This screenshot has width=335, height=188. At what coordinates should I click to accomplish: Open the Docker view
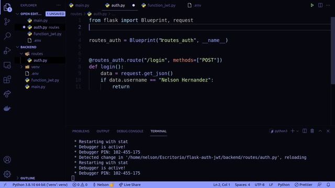[x=7, y=108]
